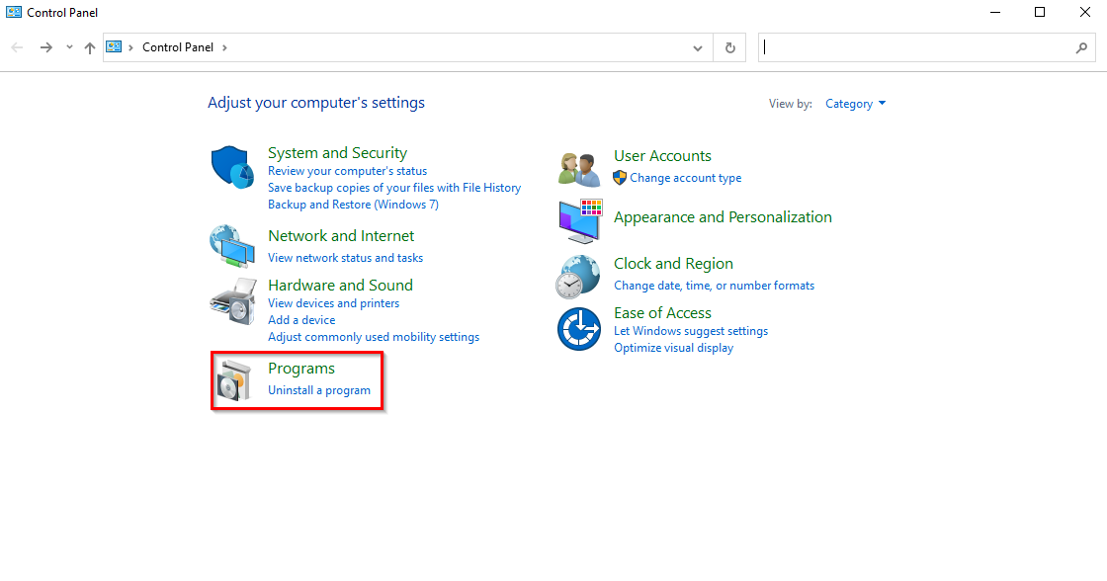The image size is (1107, 581).
Task: Open the recent locations dropdown arrow
Action: coord(69,47)
